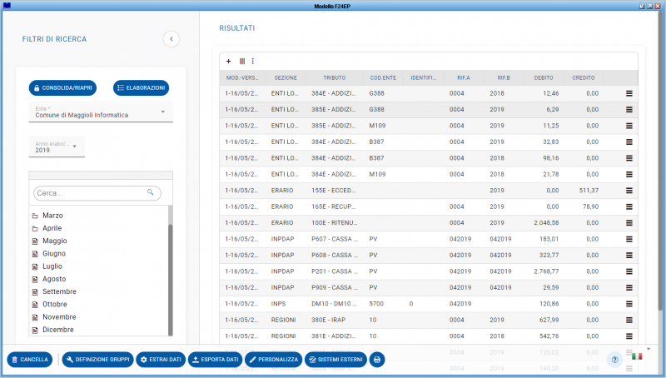666x378 pixels.
Task: Open the grid three-dot options menu
Action: (253, 61)
